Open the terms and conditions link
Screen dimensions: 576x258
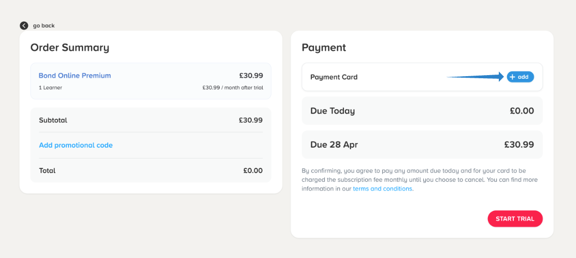coord(383,189)
